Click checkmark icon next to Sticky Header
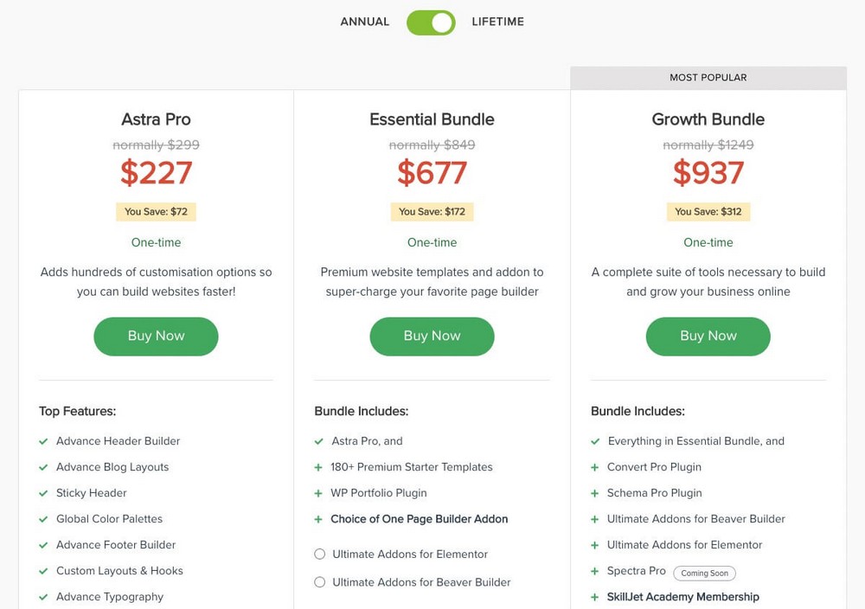 coord(43,493)
